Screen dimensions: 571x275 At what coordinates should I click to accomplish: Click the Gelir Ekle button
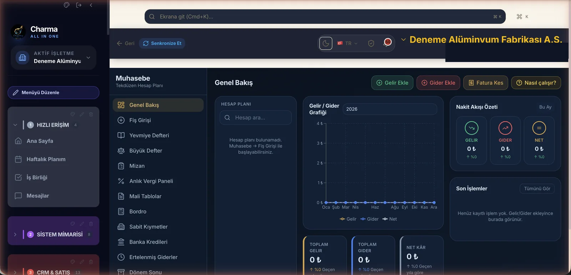click(392, 83)
